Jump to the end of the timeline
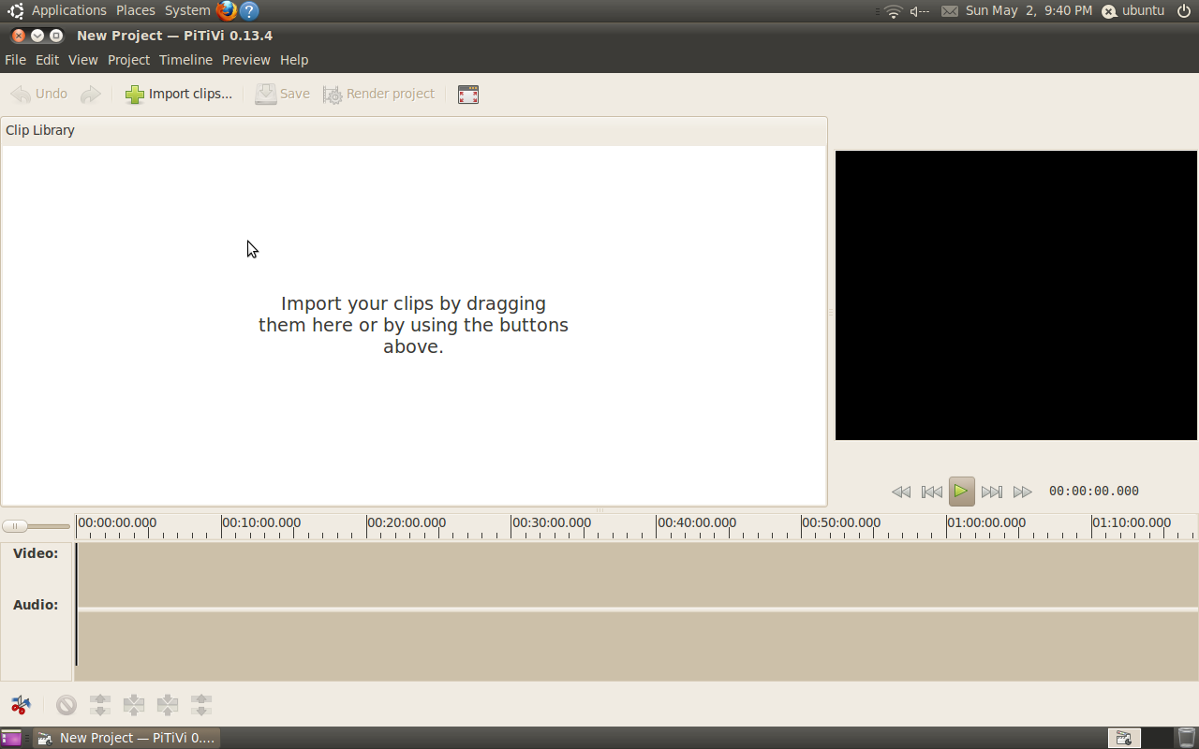The height and width of the screenshot is (749, 1199). coord(992,492)
